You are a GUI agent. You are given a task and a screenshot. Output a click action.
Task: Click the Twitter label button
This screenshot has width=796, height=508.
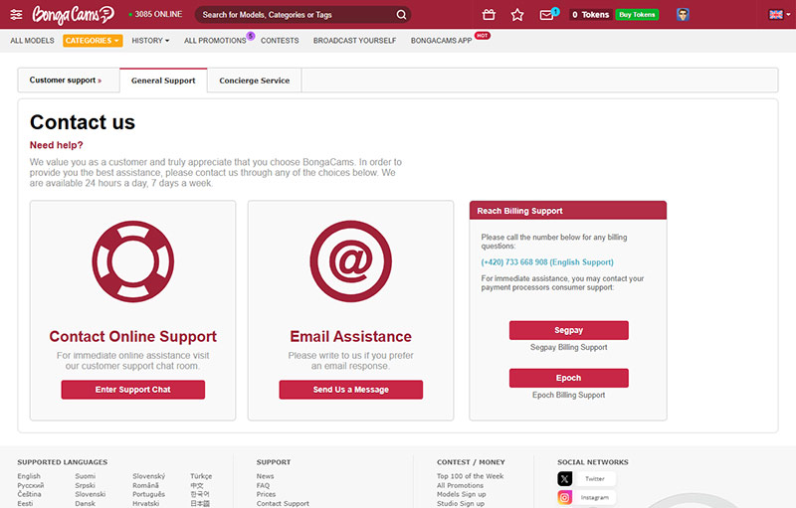(595, 478)
